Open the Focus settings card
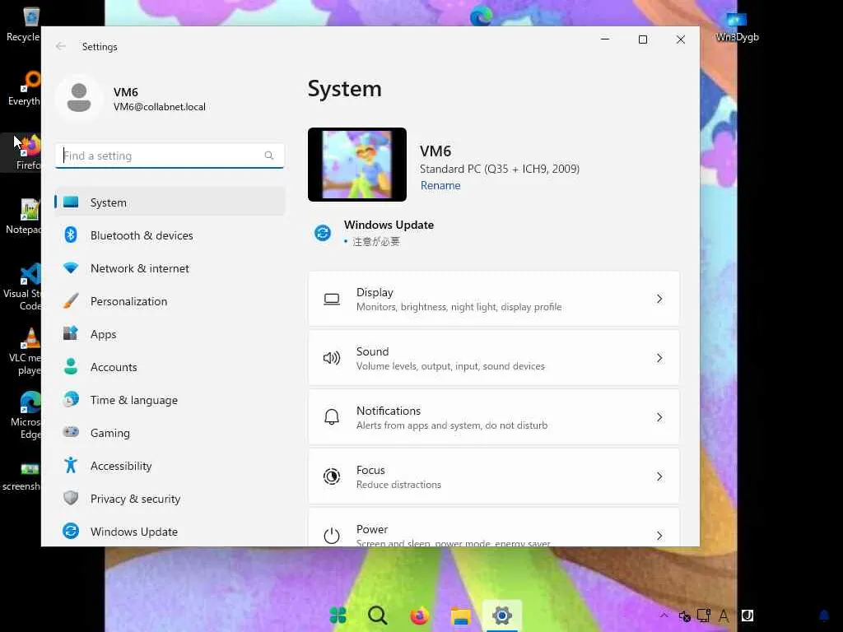This screenshot has height=632, width=843. pyautogui.click(x=494, y=476)
